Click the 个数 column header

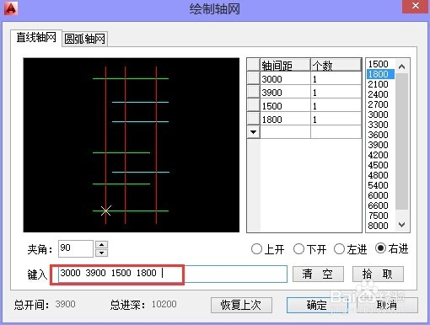pyautogui.click(x=336, y=65)
